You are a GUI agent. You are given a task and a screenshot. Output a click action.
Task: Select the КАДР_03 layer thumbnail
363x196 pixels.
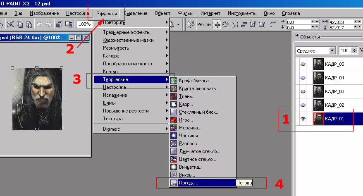pos(318,91)
